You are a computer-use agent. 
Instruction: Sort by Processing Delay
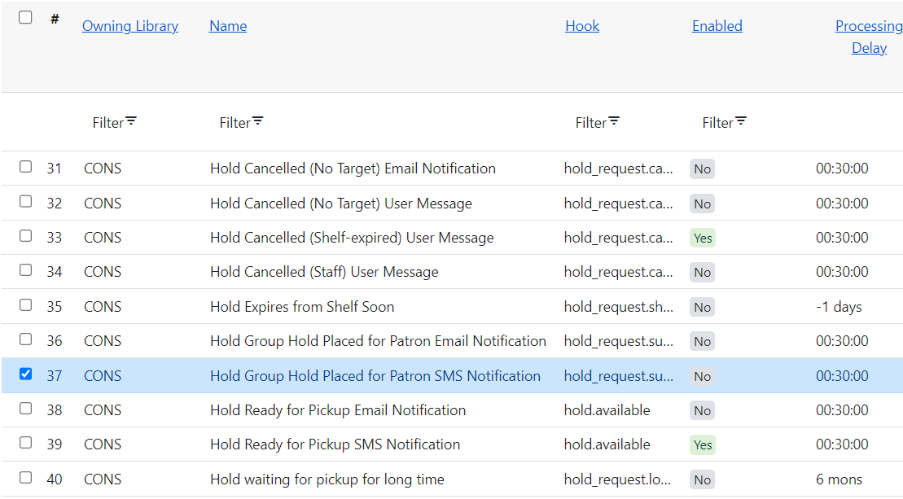pos(868,36)
